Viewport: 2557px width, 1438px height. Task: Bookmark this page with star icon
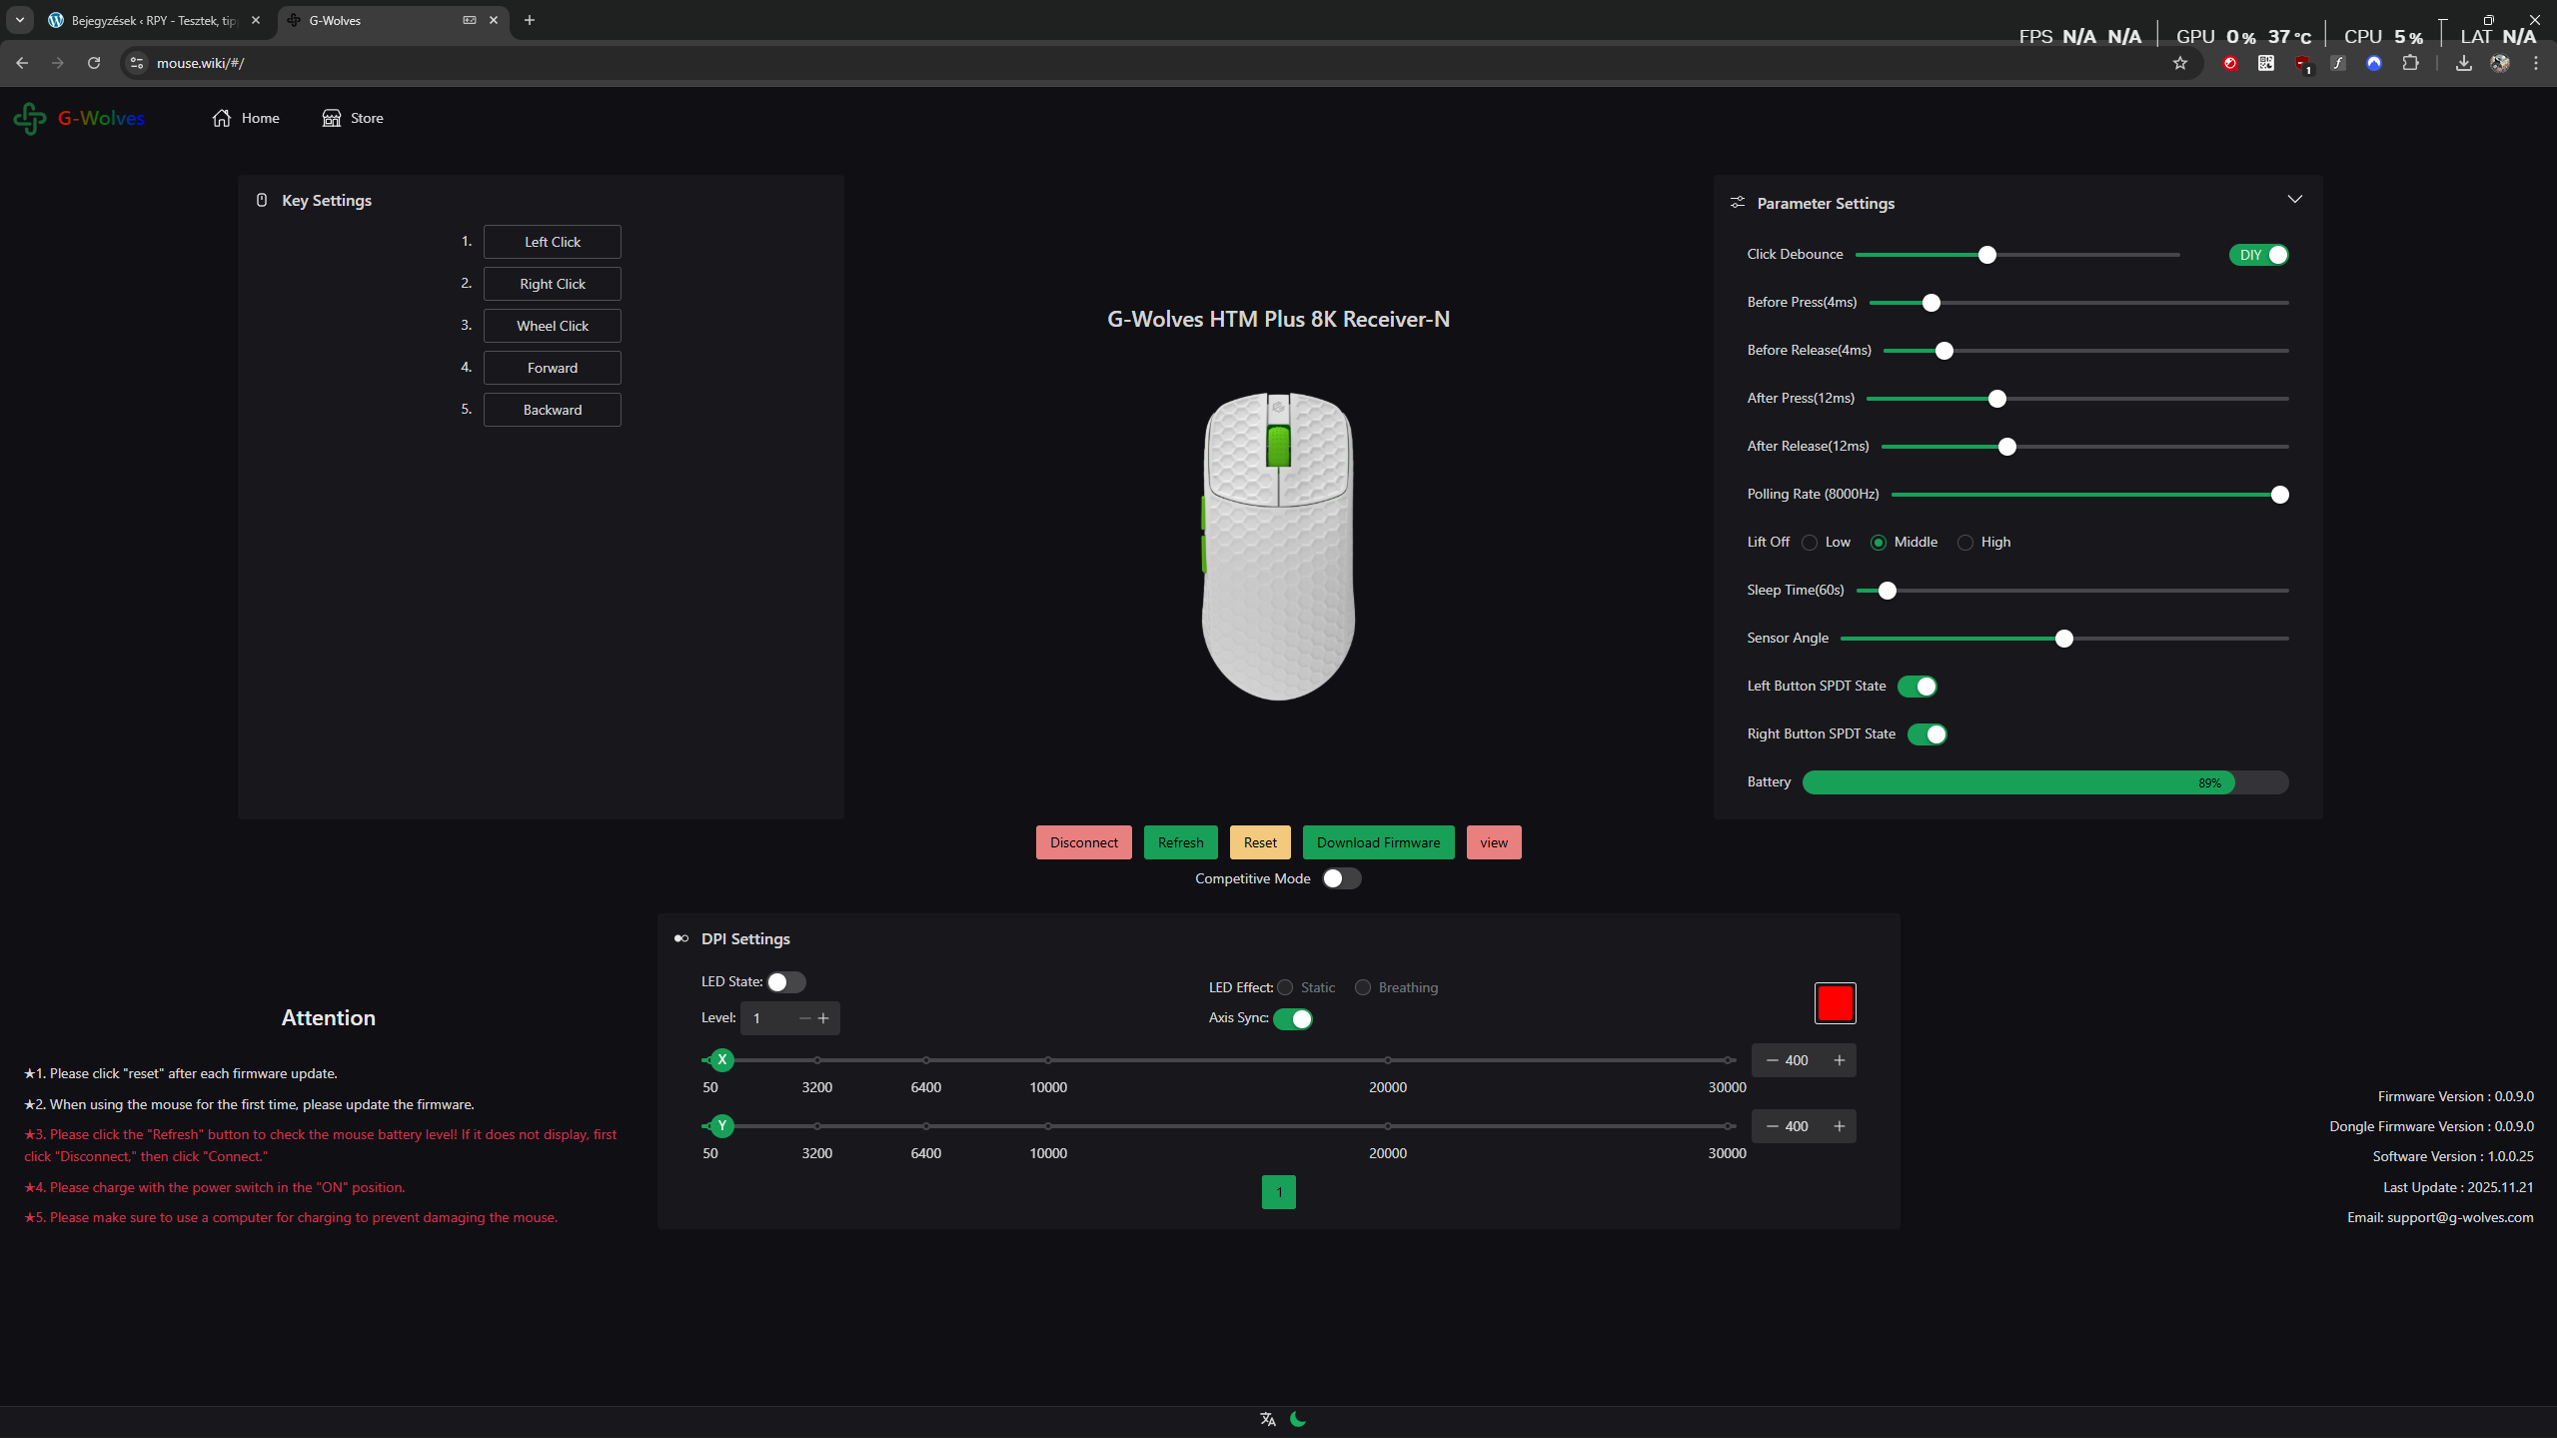click(2180, 63)
